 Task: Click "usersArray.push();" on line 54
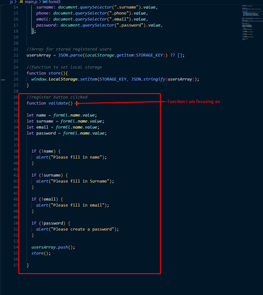pos(53,247)
